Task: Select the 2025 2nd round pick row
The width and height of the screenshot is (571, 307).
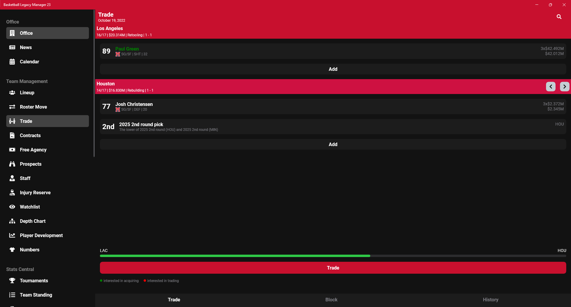Action: click(333, 127)
